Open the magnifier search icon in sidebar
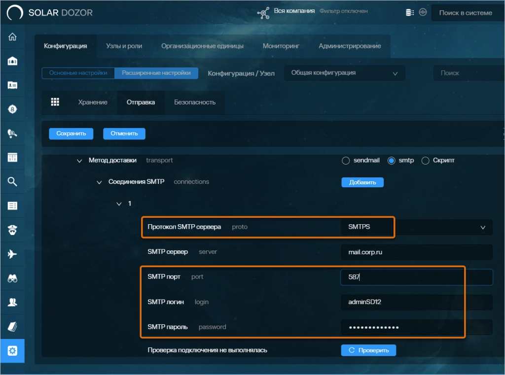 [12, 182]
